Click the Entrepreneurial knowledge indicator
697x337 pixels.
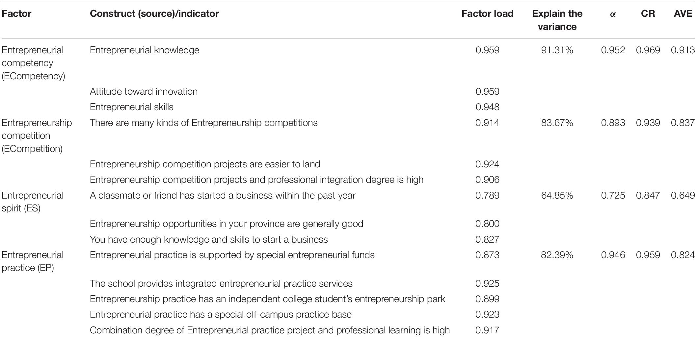tap(145, 50)
